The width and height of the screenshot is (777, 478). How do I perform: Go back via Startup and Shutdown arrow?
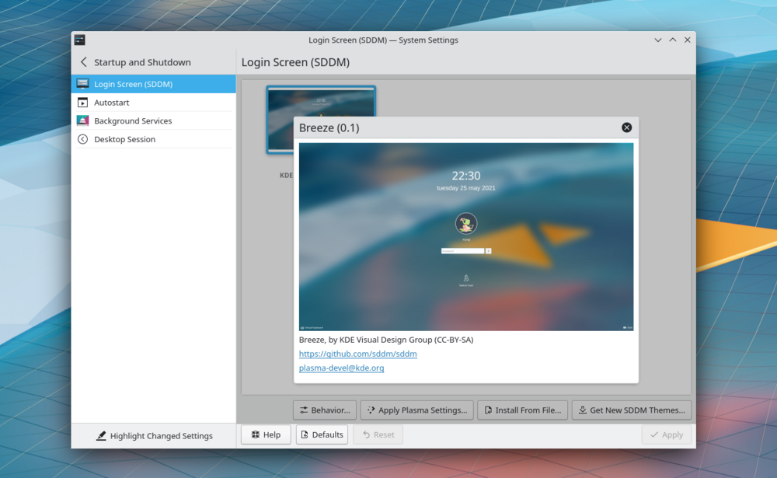click(83, 62)
